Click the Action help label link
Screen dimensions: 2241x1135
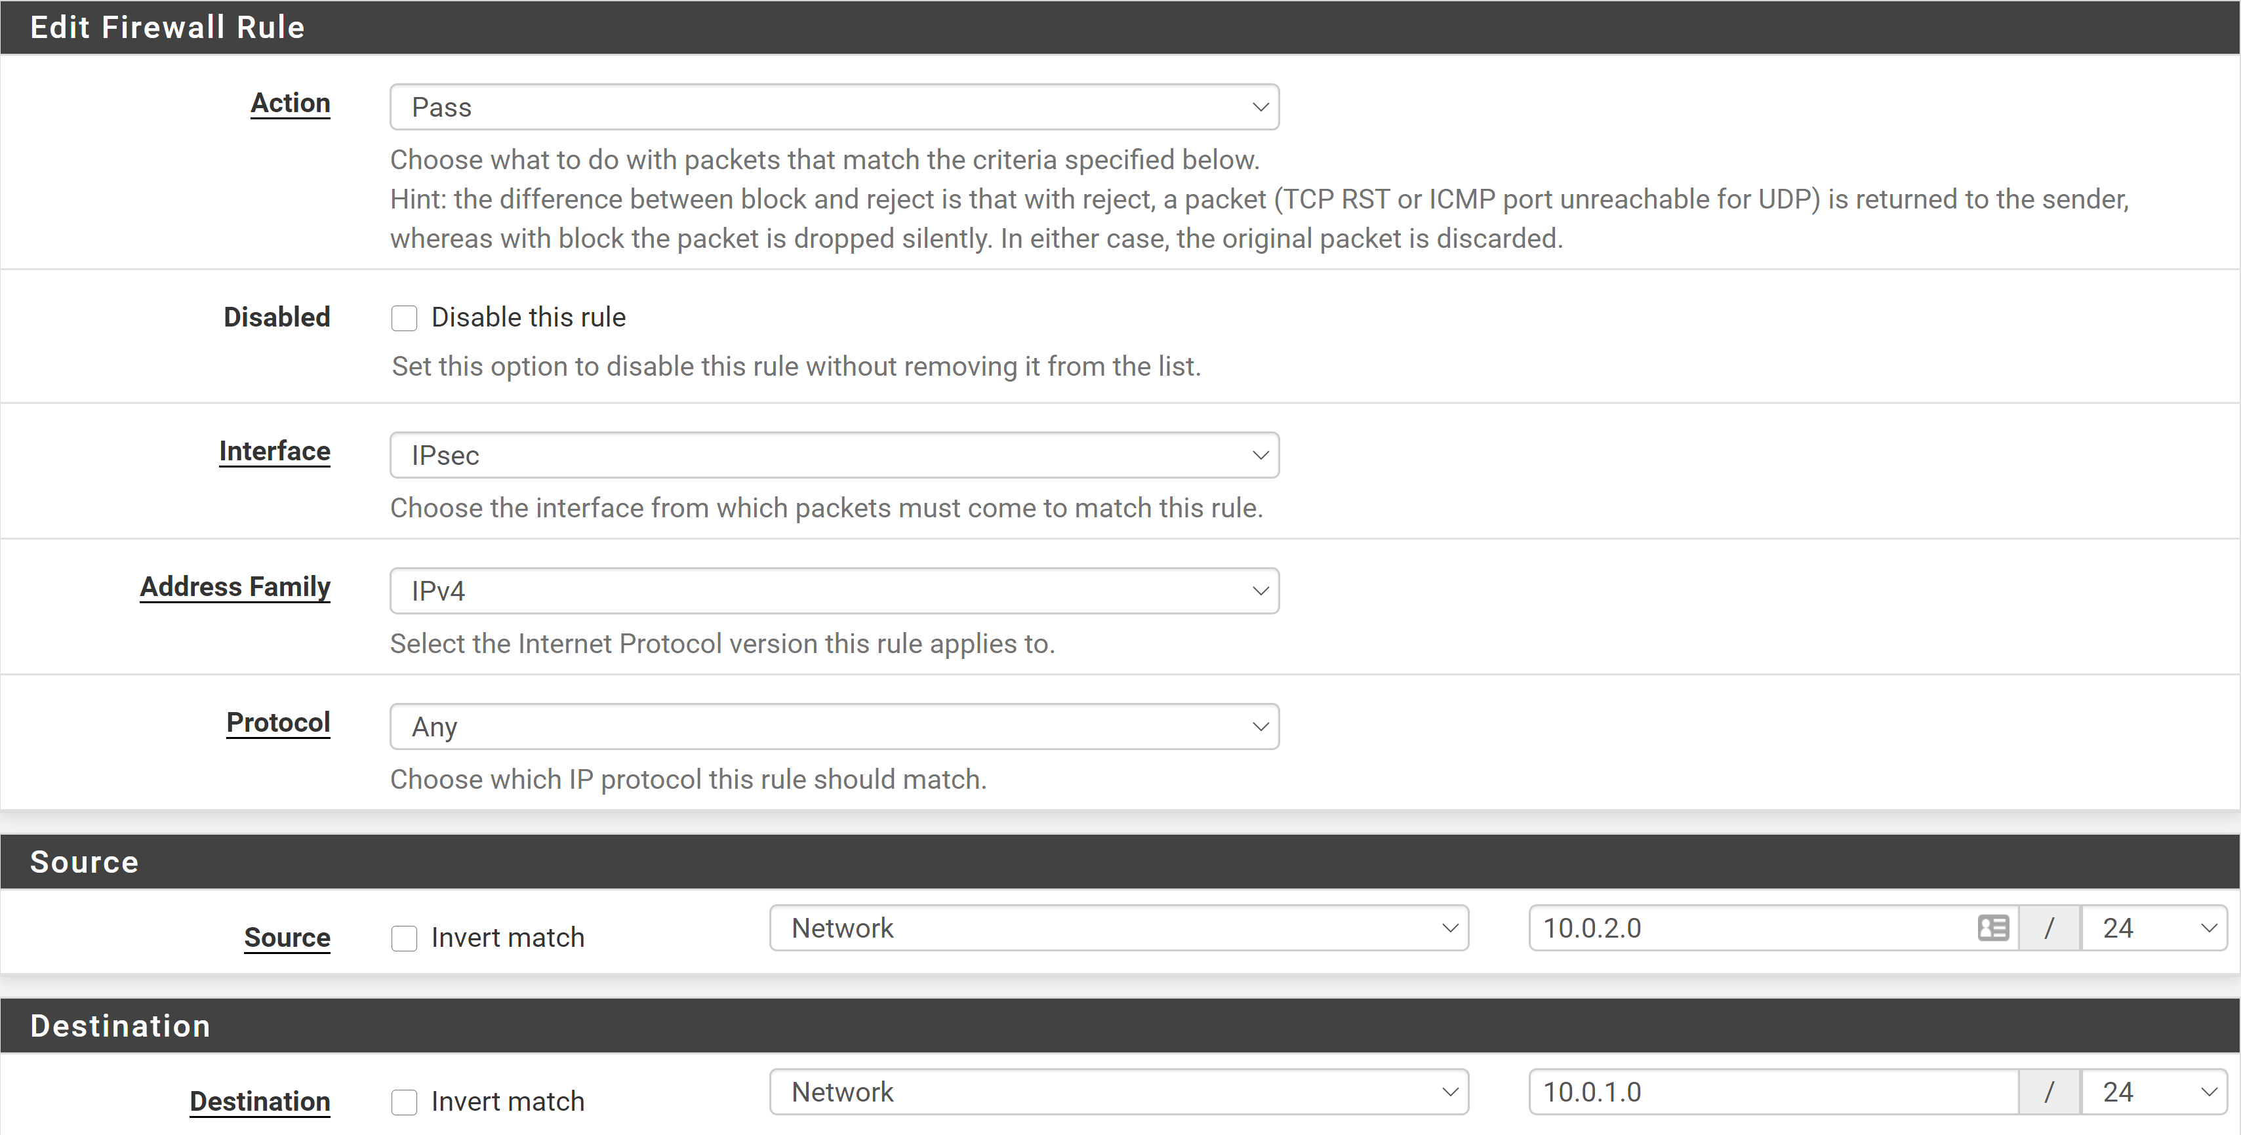point(291,103)
